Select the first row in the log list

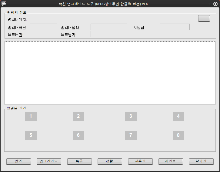point(110,44)
